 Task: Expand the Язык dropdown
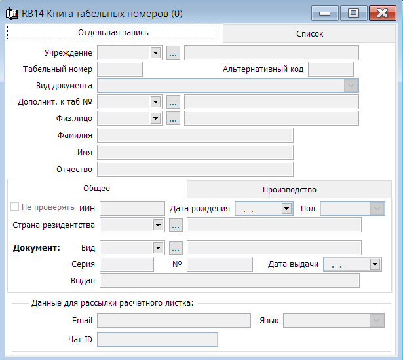coord(376,320)
